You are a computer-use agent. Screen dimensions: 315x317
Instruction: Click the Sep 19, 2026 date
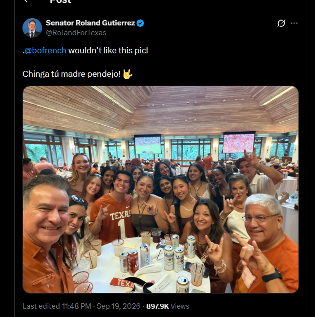(119, 306)
